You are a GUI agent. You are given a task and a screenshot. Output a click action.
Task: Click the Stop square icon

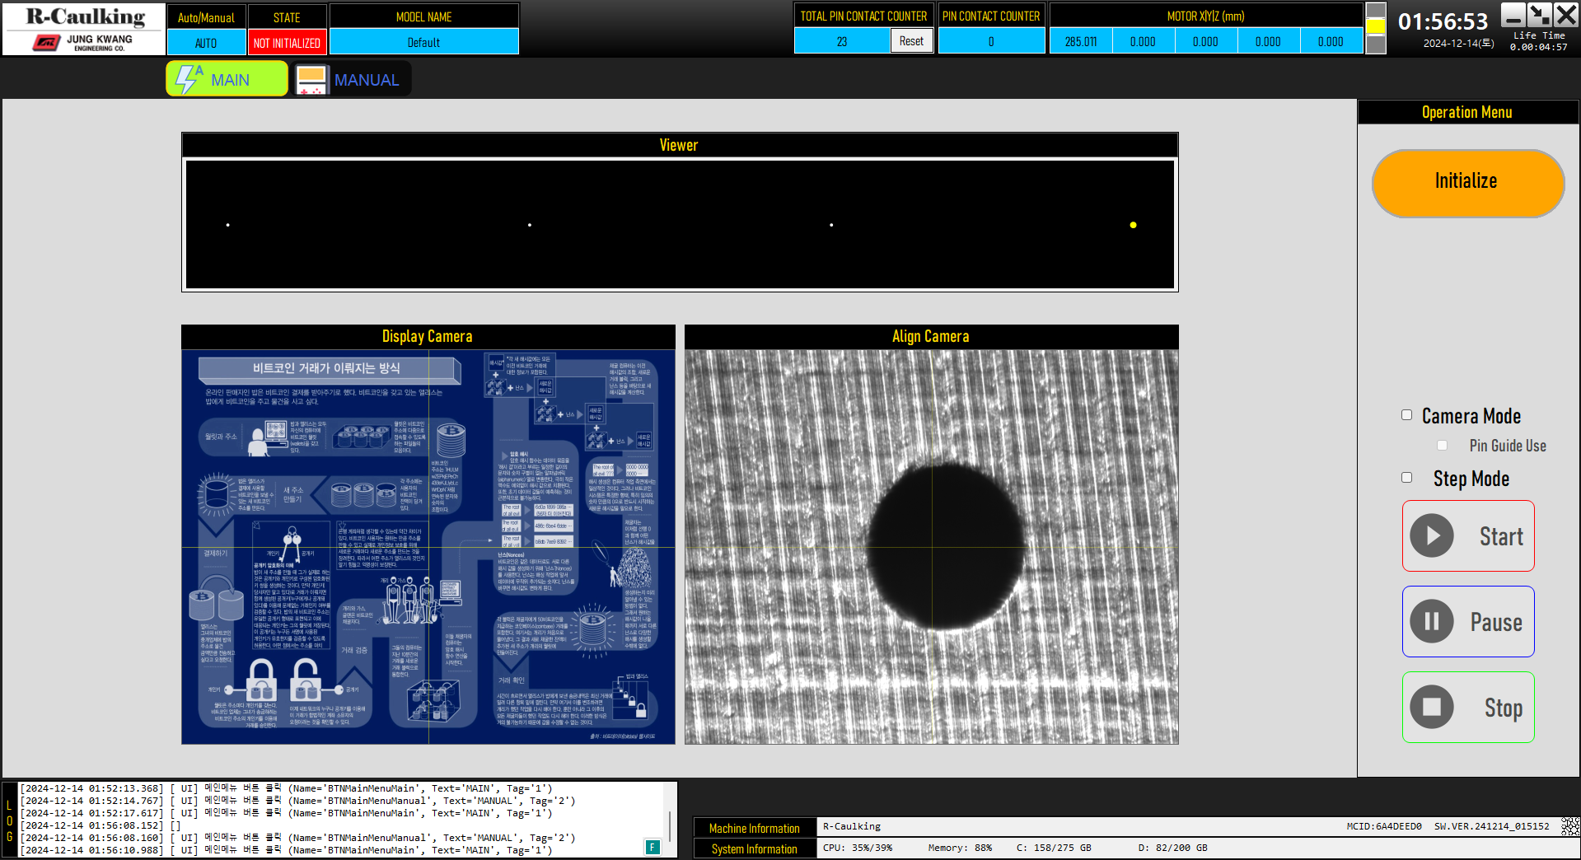[x=1432, y=707]
